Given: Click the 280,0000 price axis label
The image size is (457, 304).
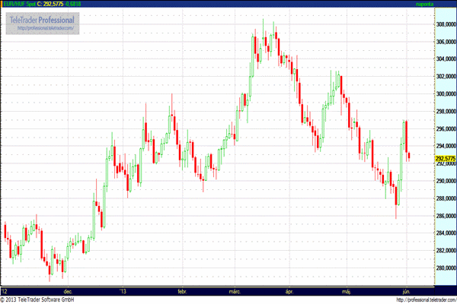Looking at the screenshot, I should point(445,268).
